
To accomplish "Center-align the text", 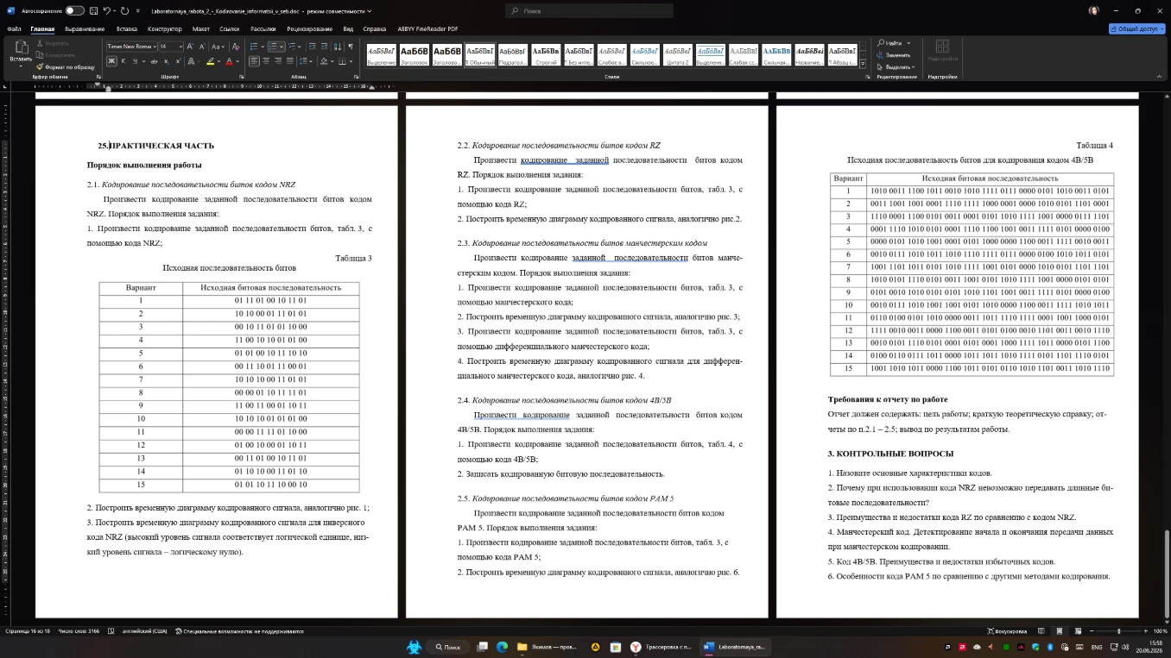I will point(267,61).
